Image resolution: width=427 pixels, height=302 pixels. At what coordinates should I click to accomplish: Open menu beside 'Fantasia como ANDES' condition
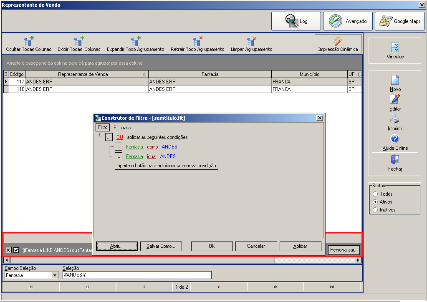(x=118, y=147)
